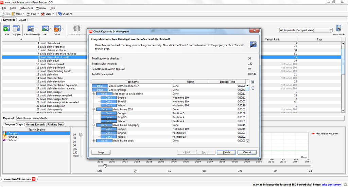Click the Result column header
Screen dimensions: 348x187
(191, 82)
